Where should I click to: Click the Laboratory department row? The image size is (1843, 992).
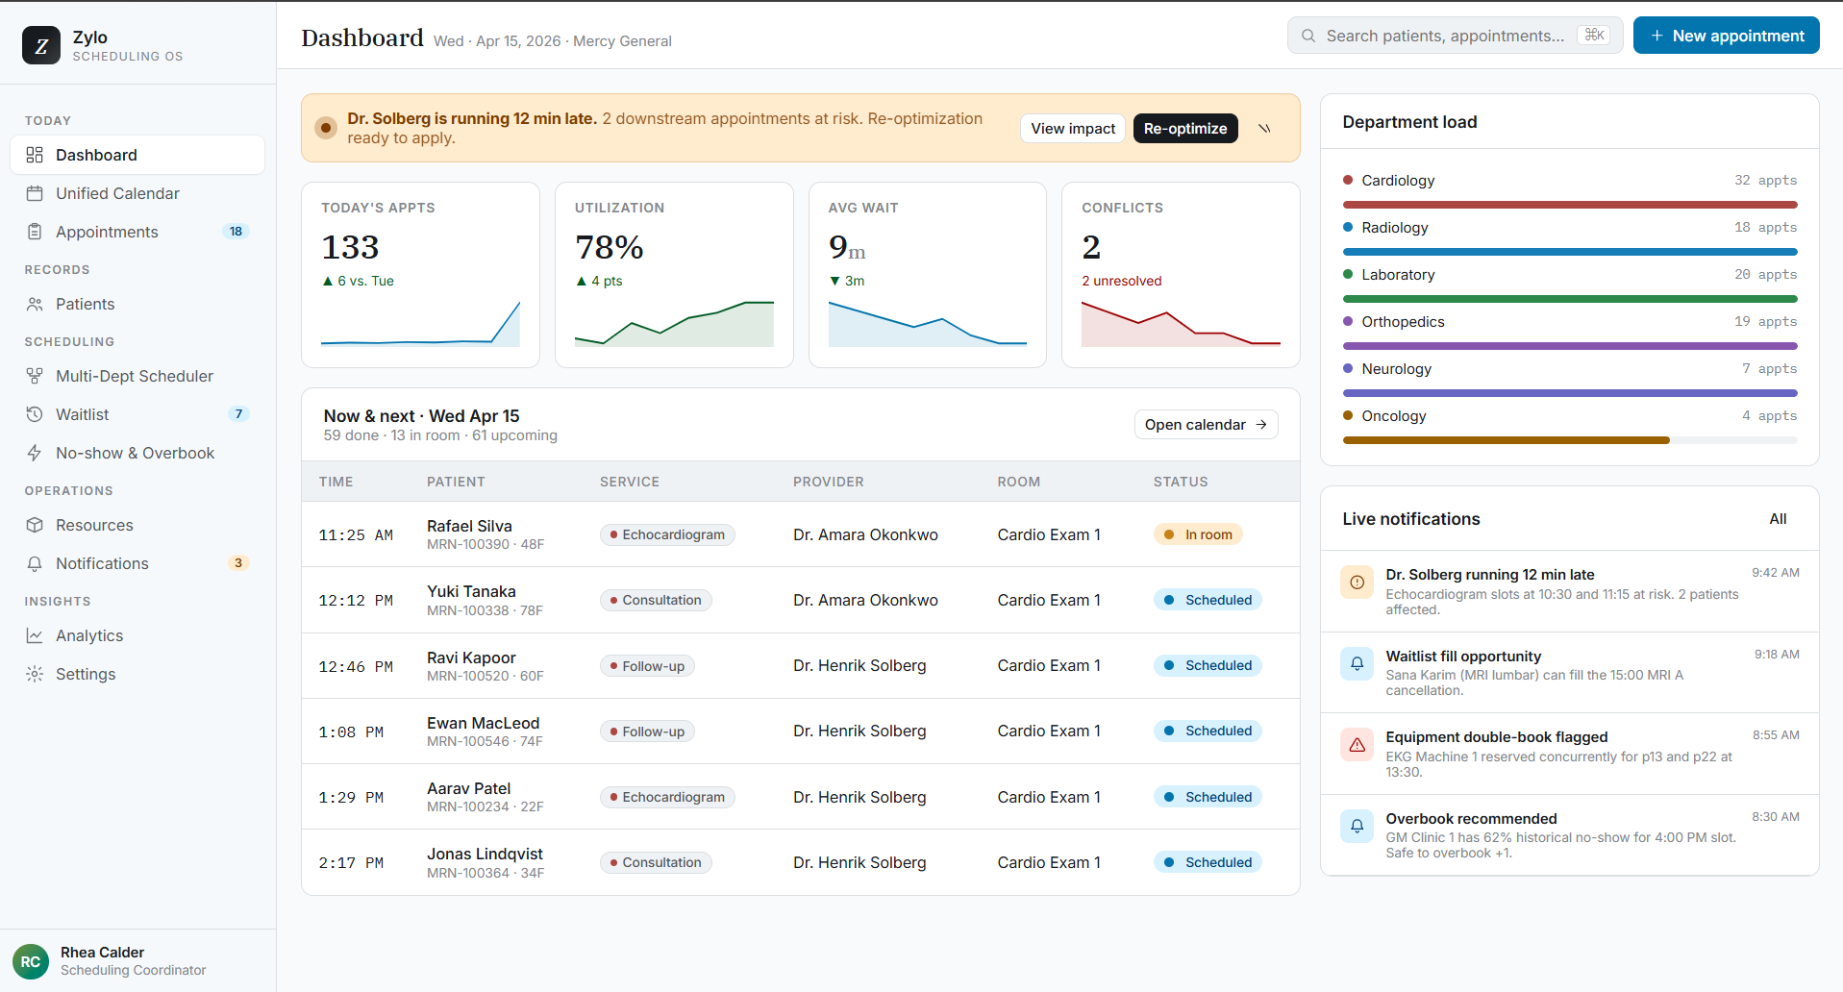(1570, 285)
